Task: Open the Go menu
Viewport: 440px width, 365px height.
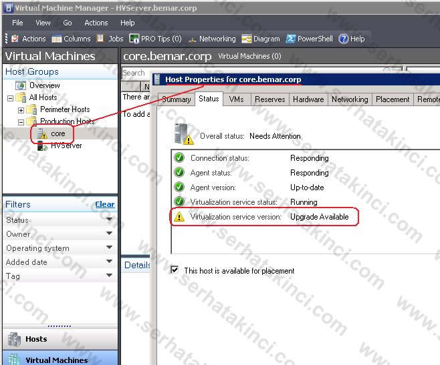Action: [x=68, y=23]
